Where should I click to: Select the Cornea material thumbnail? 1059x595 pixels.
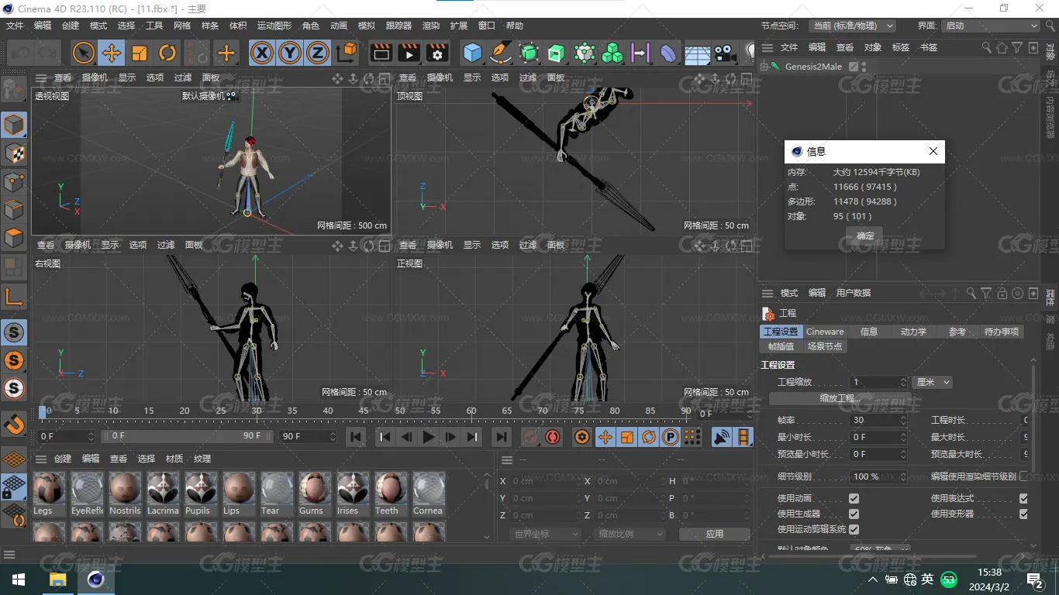point(428,494)
